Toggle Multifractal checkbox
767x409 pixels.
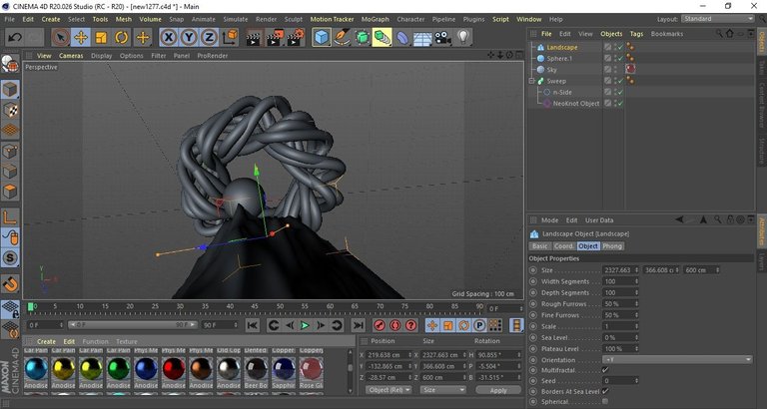coord(605,370)
